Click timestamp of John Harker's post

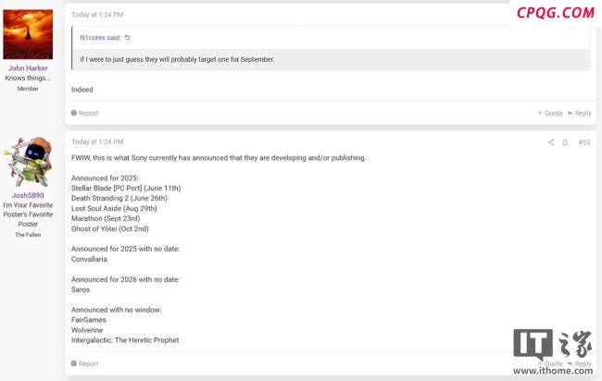pos(97,15)
